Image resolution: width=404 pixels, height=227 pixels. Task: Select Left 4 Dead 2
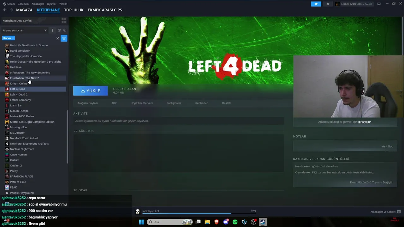click(35, 94)
